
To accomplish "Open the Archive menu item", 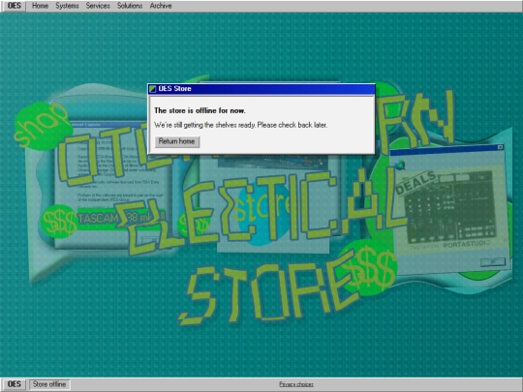I will click(x=161, y=6).
